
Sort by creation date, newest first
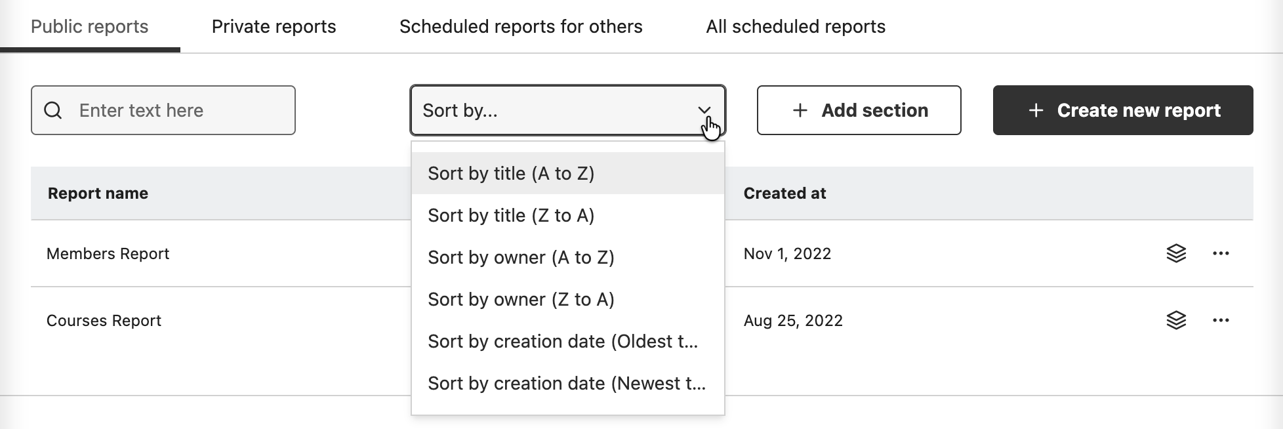(x=566, y=383)
